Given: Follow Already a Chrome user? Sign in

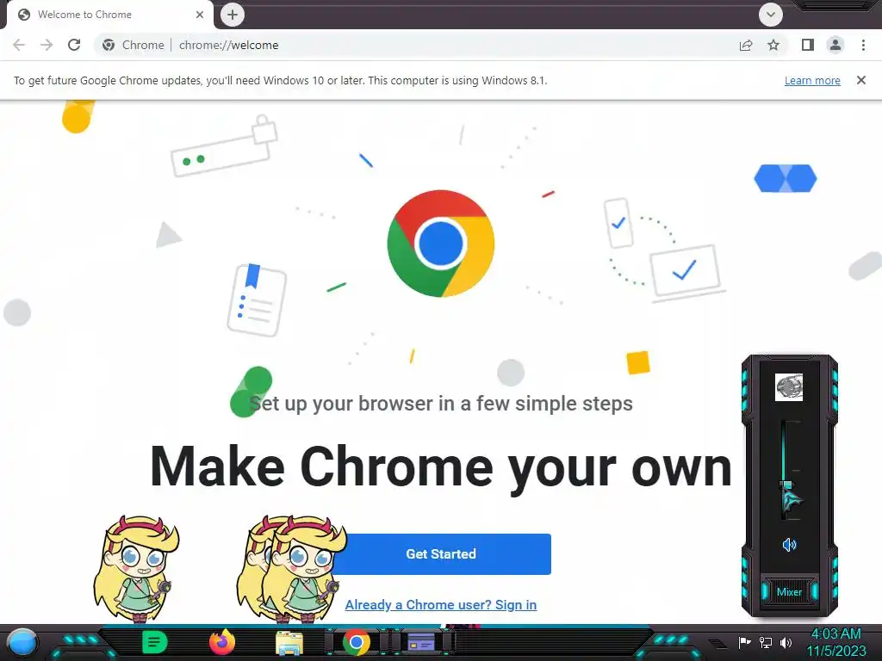Looking at the screenshot, I should [x=441, y=605].
